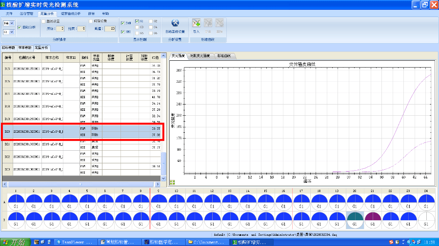439x246 pixels.
Task: Select the purple well B21
Action: (x=373, y=220)
